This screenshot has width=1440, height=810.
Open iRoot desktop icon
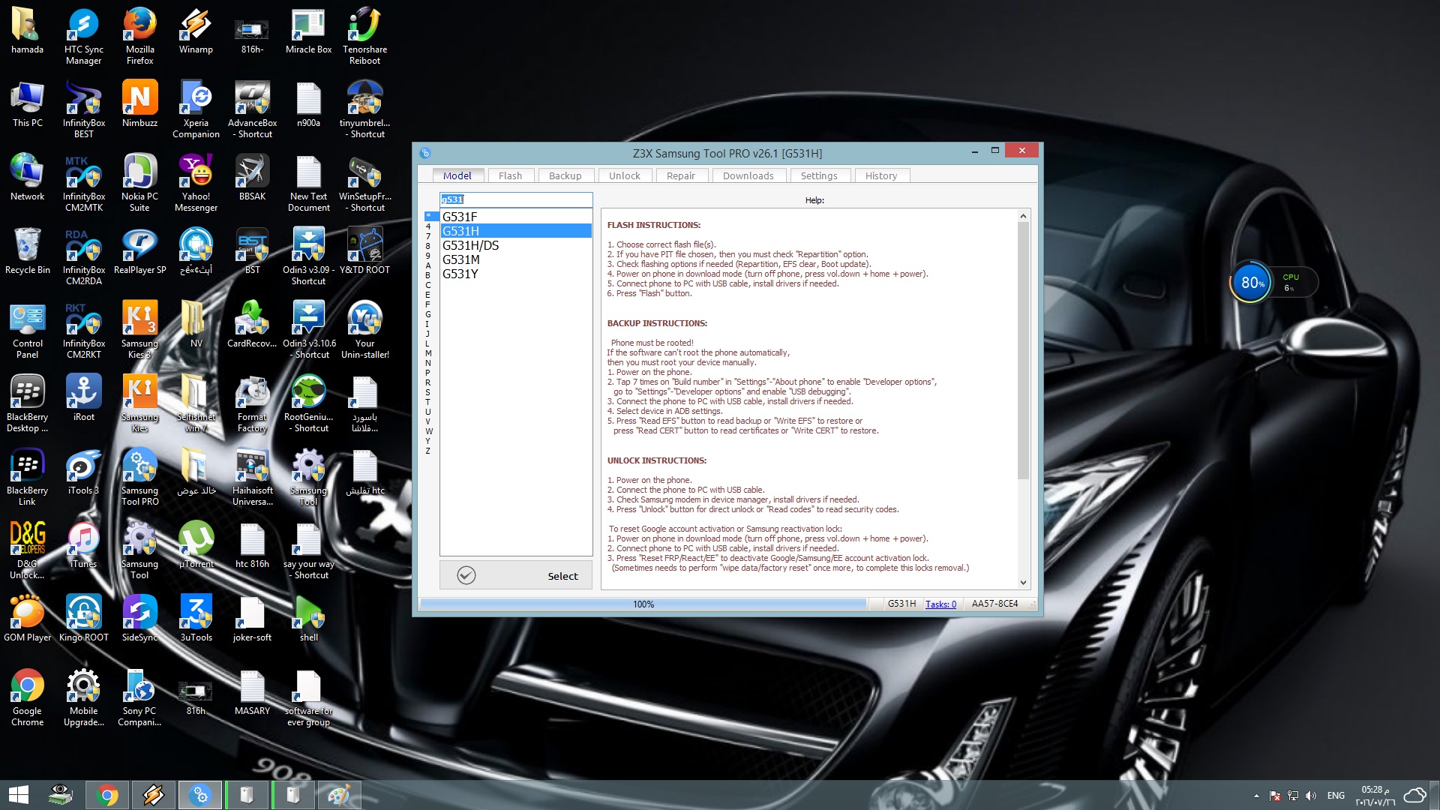point(83,399)
